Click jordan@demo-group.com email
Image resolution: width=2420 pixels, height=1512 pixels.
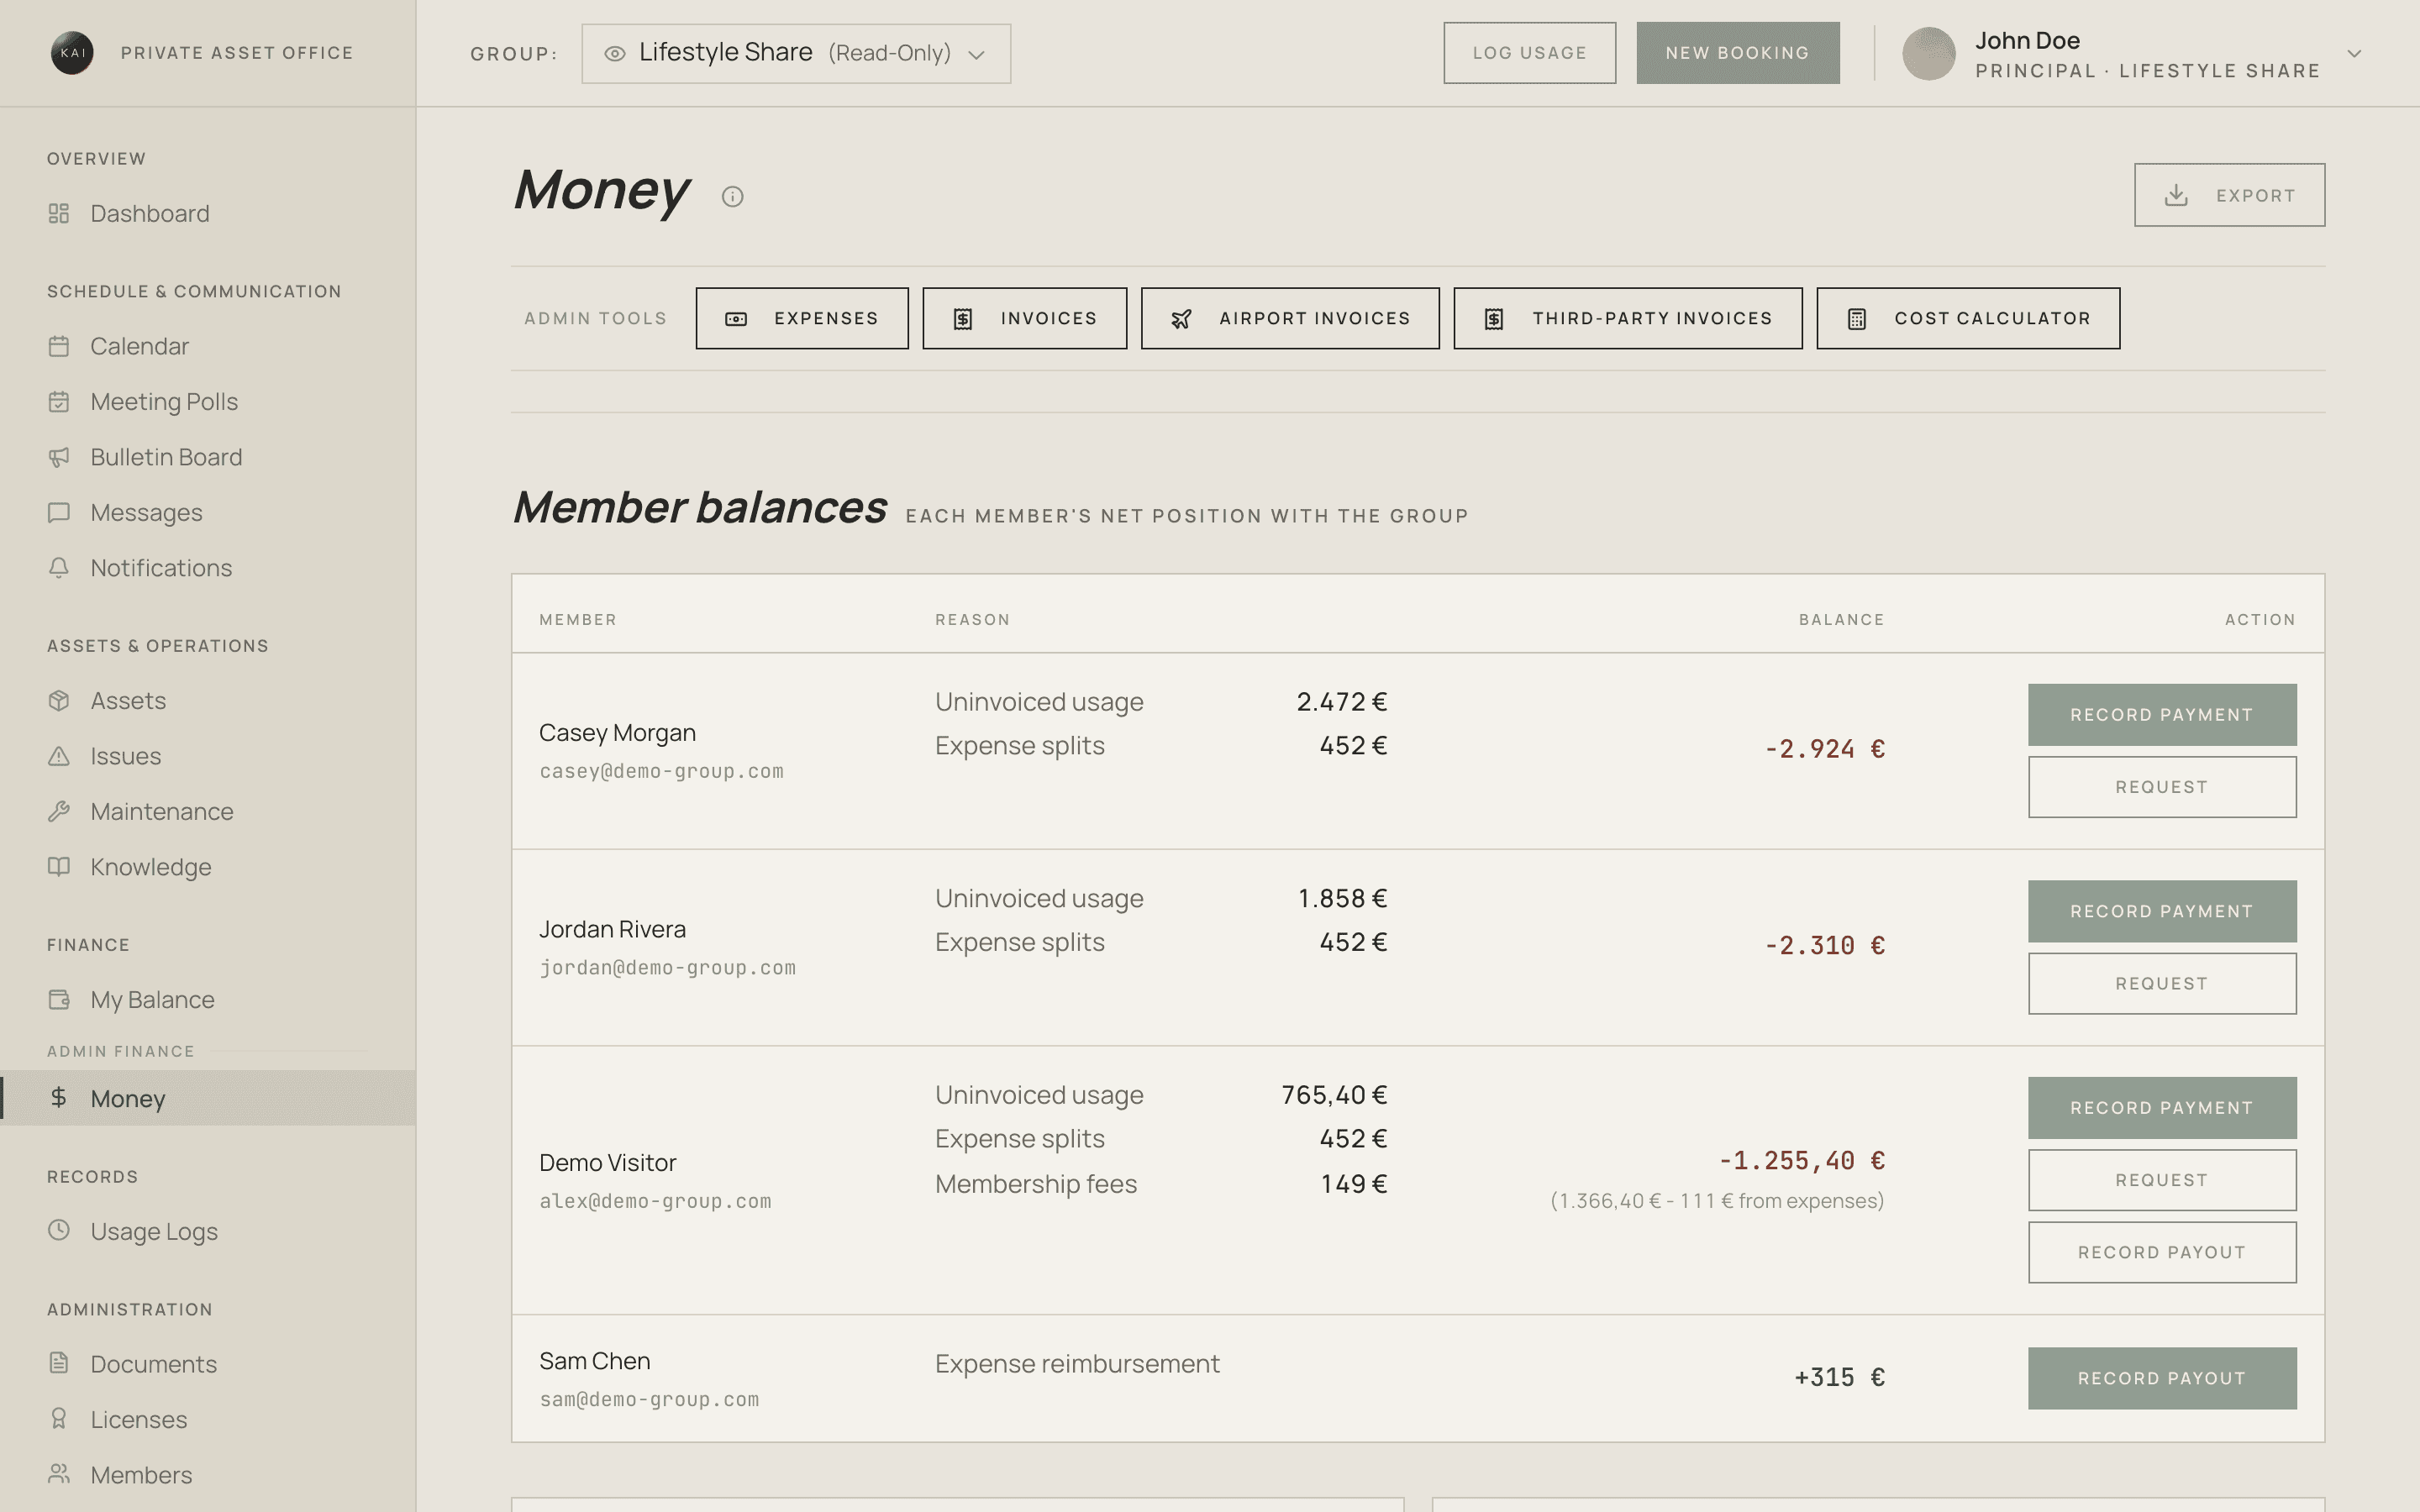click(667, 968)
